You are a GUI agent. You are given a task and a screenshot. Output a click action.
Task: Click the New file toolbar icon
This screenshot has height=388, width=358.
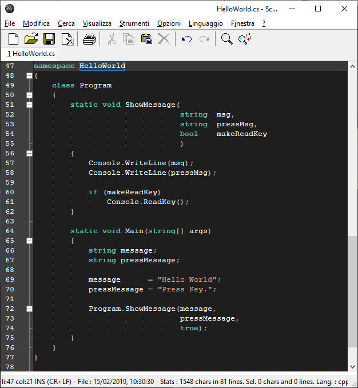click(13, 39)
